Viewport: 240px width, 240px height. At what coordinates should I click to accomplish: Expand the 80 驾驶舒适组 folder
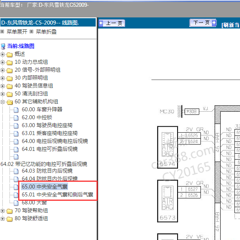click(x=2, y=219)
